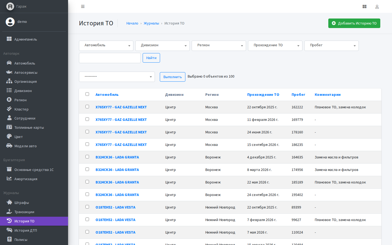Click the Топливные карты card icon

(9, 127)
